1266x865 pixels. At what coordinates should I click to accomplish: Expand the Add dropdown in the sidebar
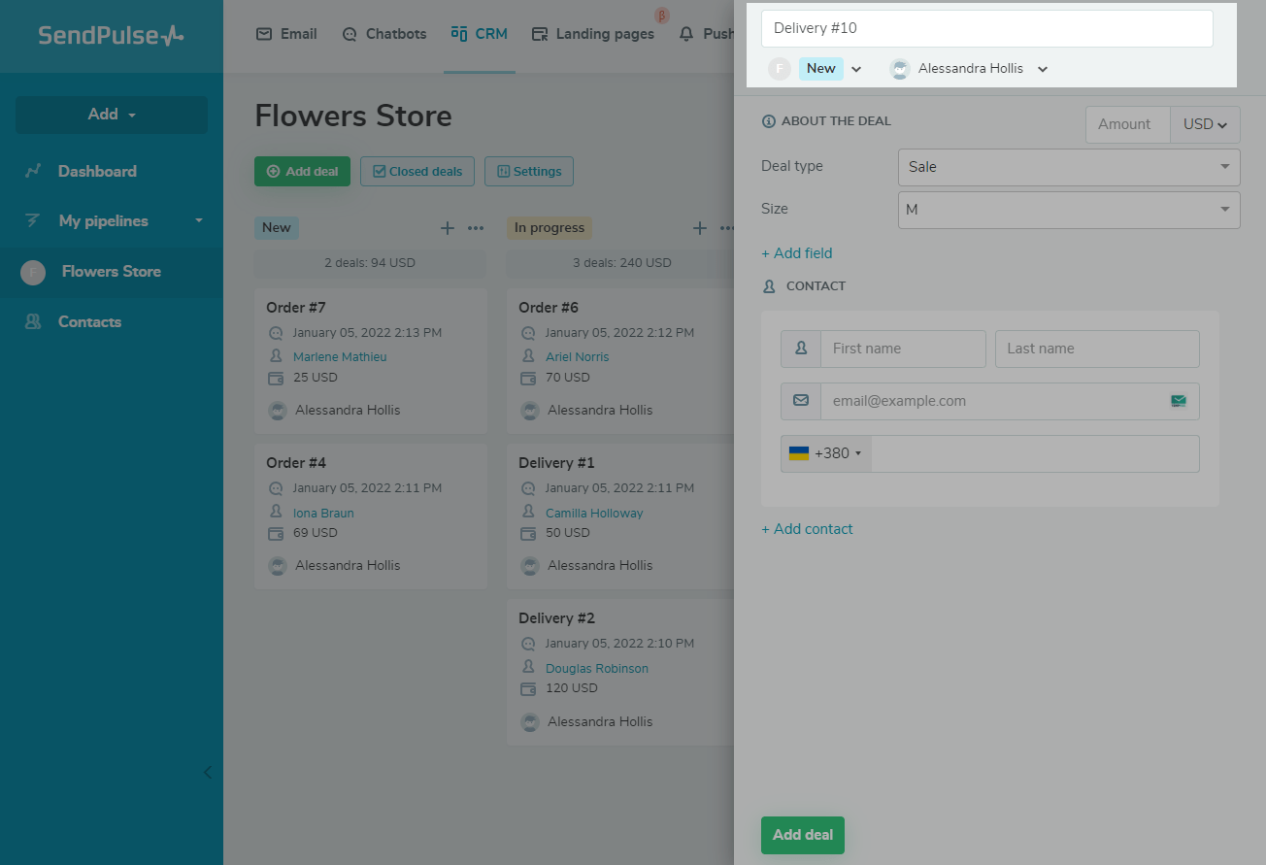pyautogui.click(x=112, y=115)
